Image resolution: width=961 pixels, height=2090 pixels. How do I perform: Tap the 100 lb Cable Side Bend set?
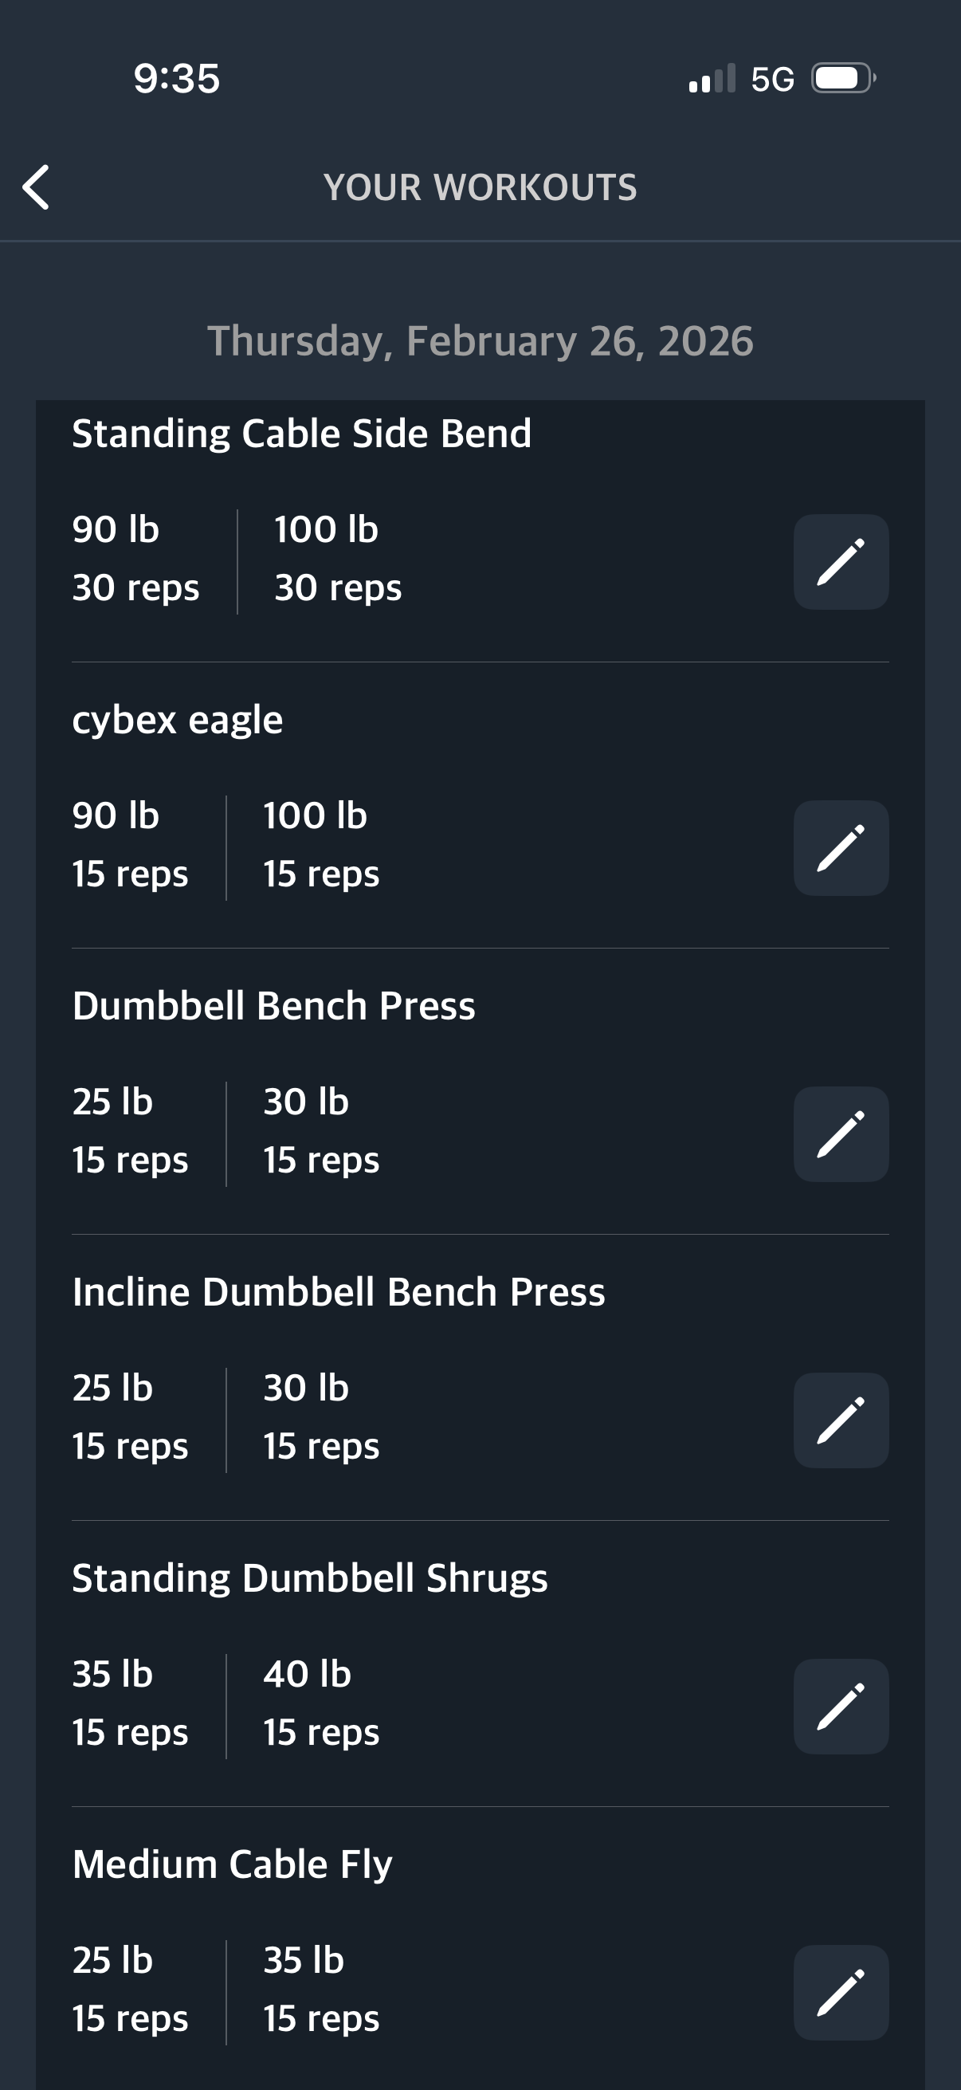pos(337,558)
